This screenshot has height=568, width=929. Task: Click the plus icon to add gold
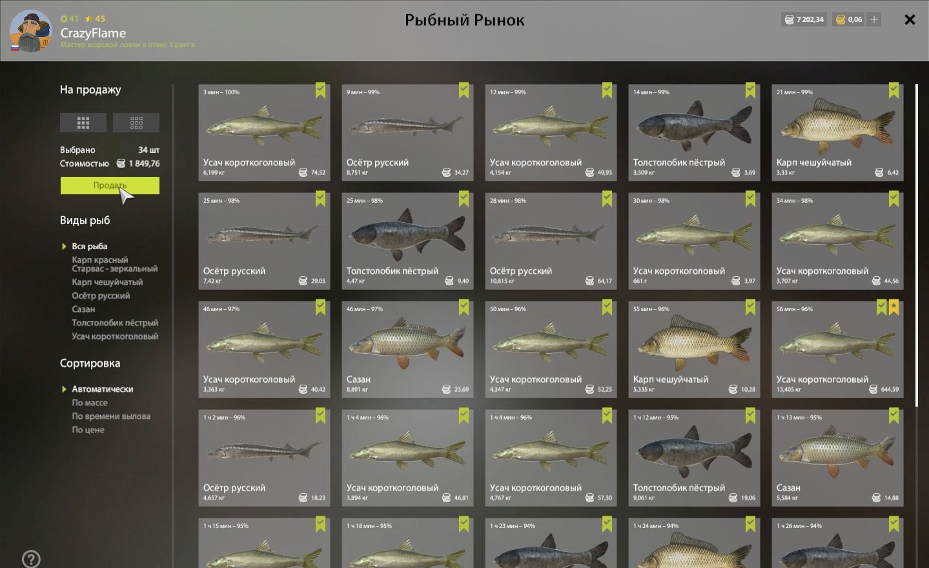(874, 19)
